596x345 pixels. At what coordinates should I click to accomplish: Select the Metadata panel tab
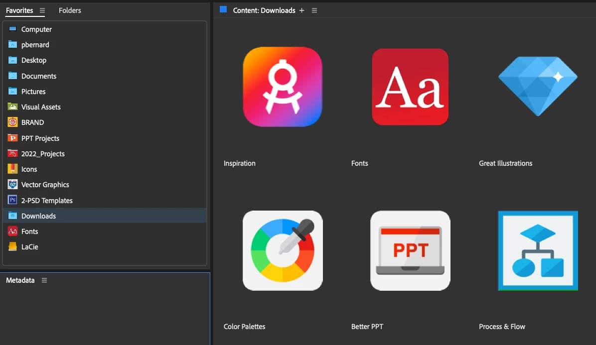tap(20, 280)
